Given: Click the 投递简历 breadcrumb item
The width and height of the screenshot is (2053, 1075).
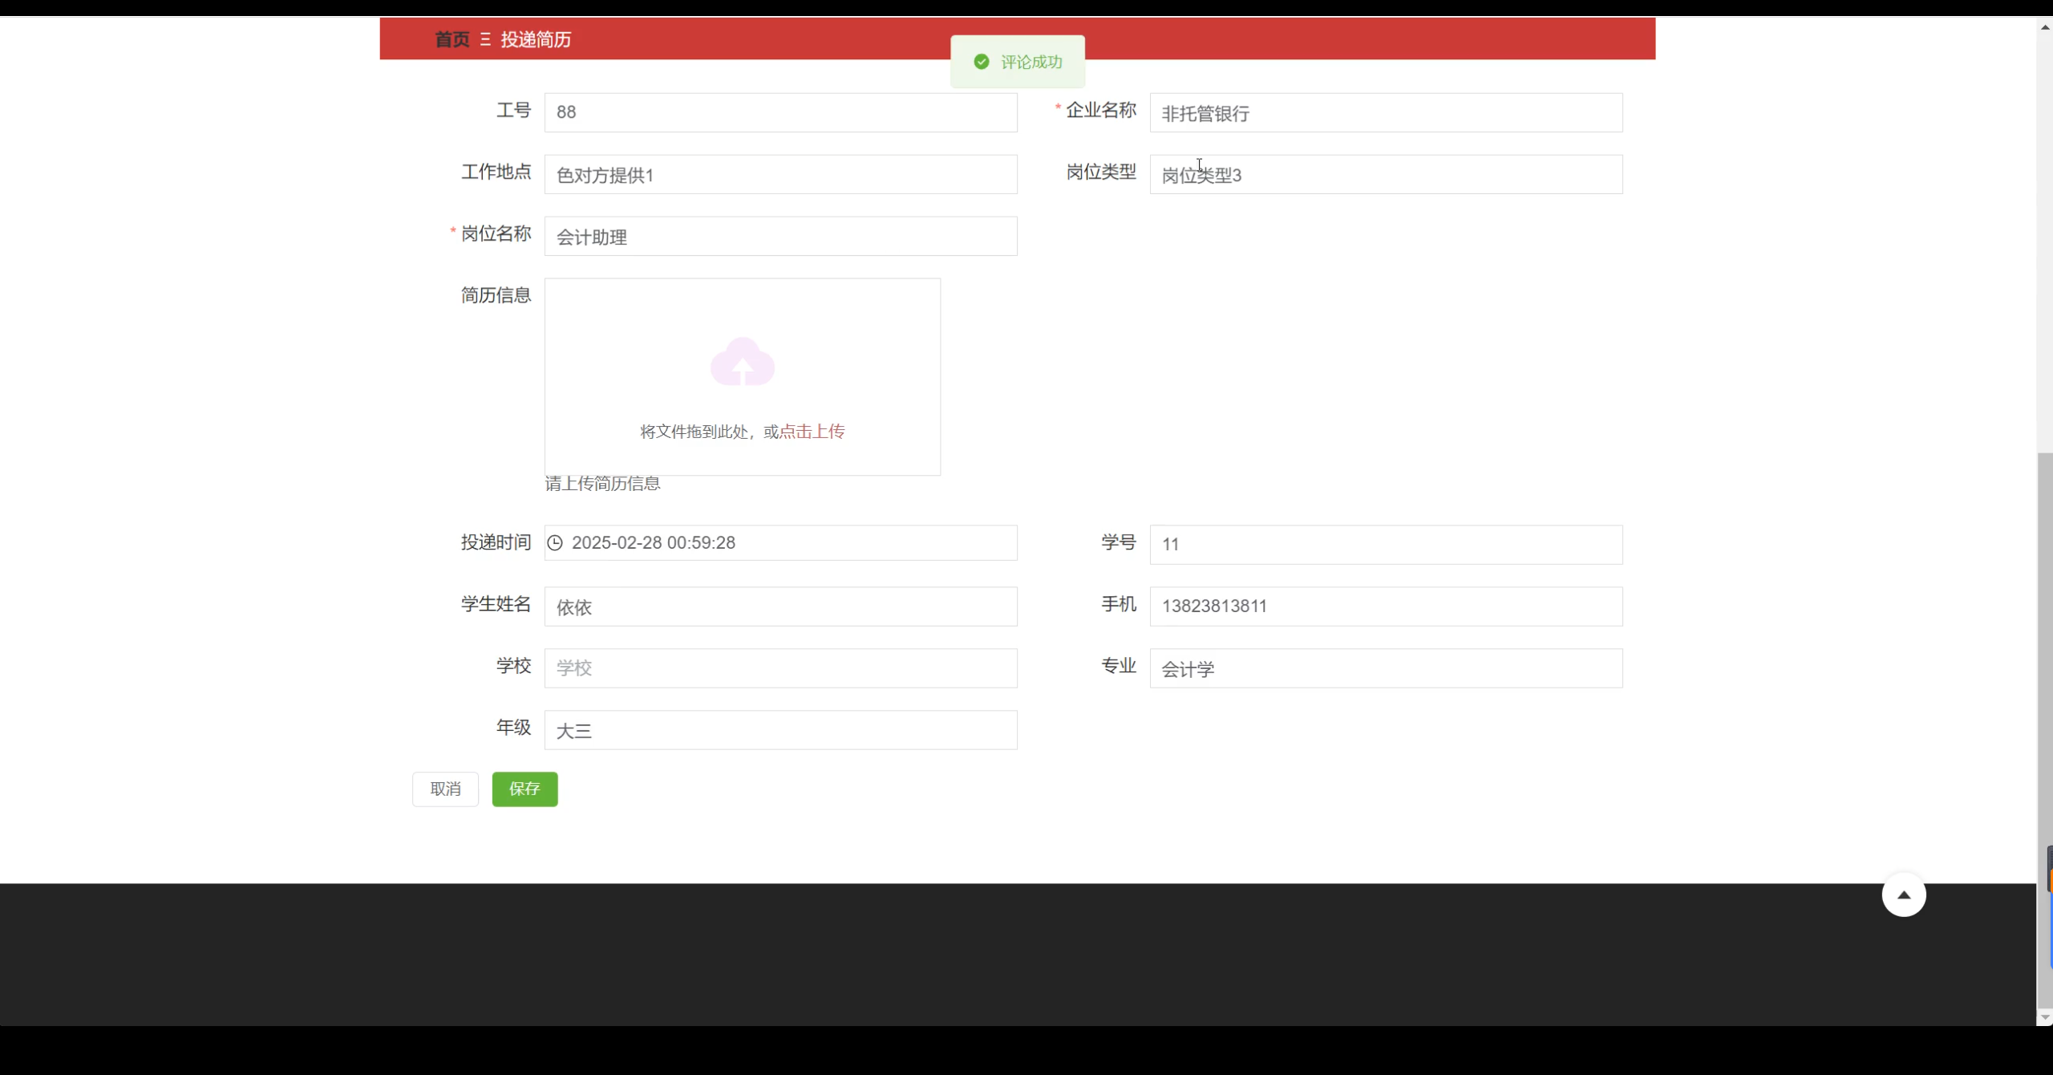Looking at the screenshot, I should pos(536,39).
